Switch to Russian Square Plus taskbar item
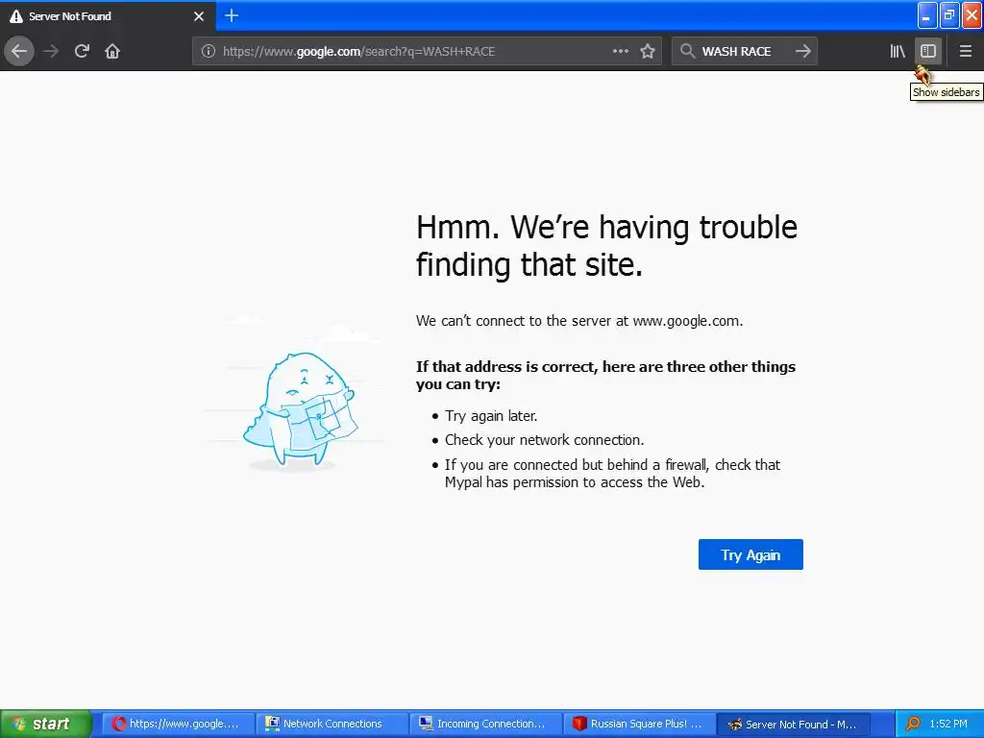The image size is (984, 738). [x=639, y=724]
